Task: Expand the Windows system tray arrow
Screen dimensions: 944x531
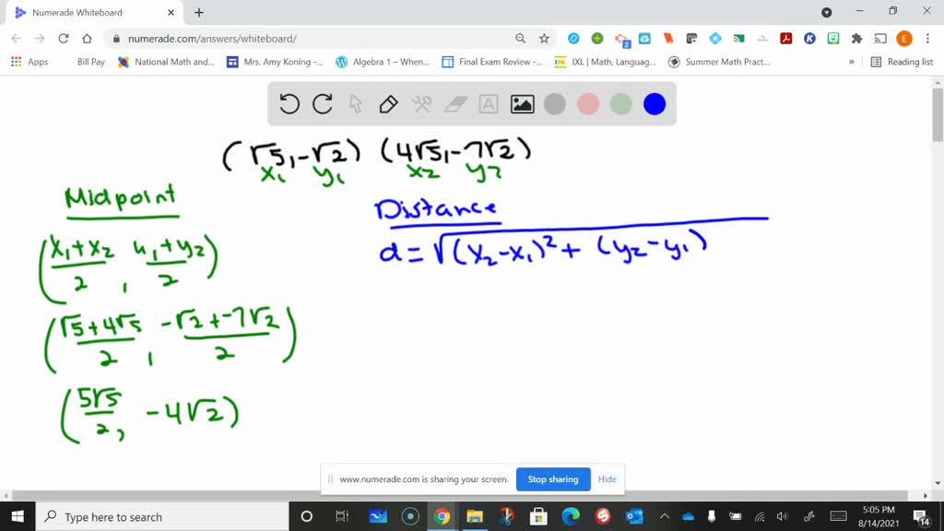Action: click(x=666, y=517)
